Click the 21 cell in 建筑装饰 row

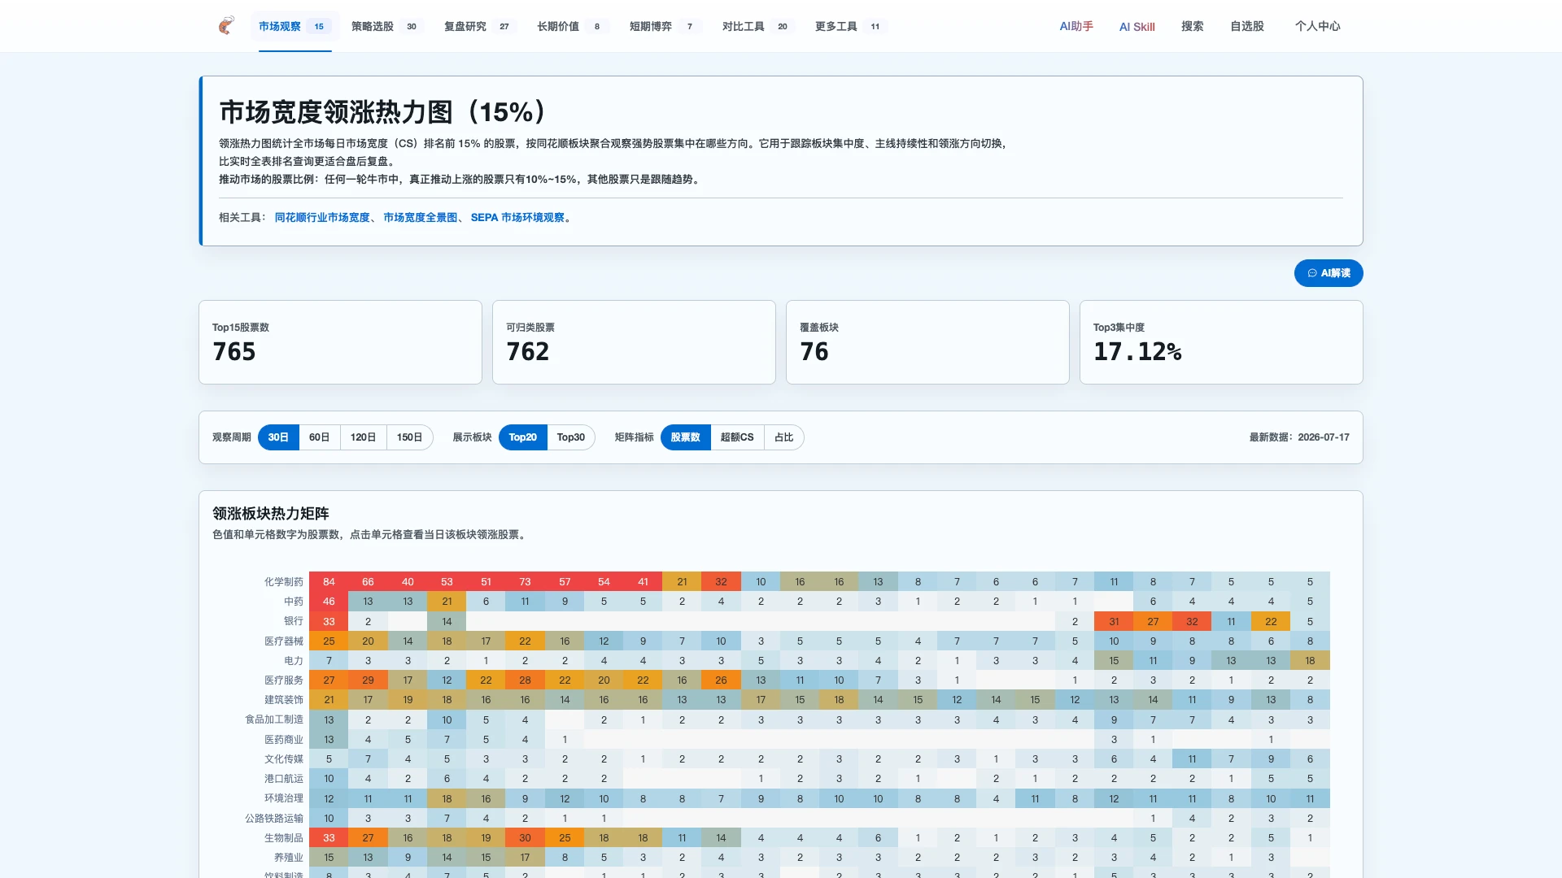[329, 700]
